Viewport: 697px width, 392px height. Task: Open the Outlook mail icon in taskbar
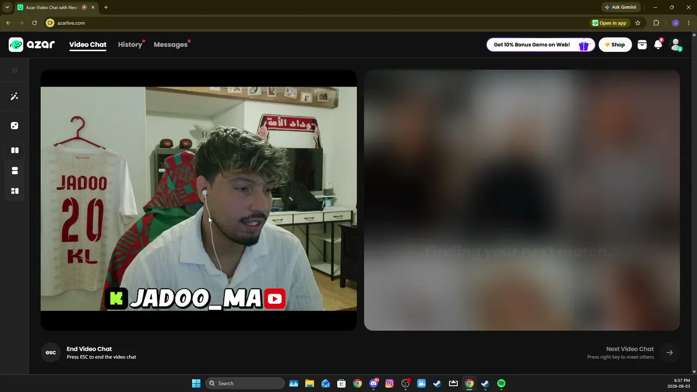click(x=326, y=383)
